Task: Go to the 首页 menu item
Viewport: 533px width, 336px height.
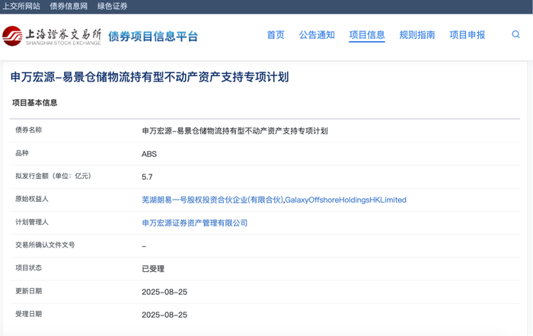Action: click(276, 35)
